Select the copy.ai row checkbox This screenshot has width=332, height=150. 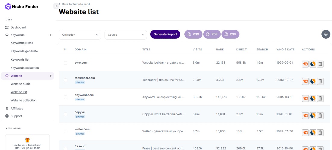(x=66, y=114)
